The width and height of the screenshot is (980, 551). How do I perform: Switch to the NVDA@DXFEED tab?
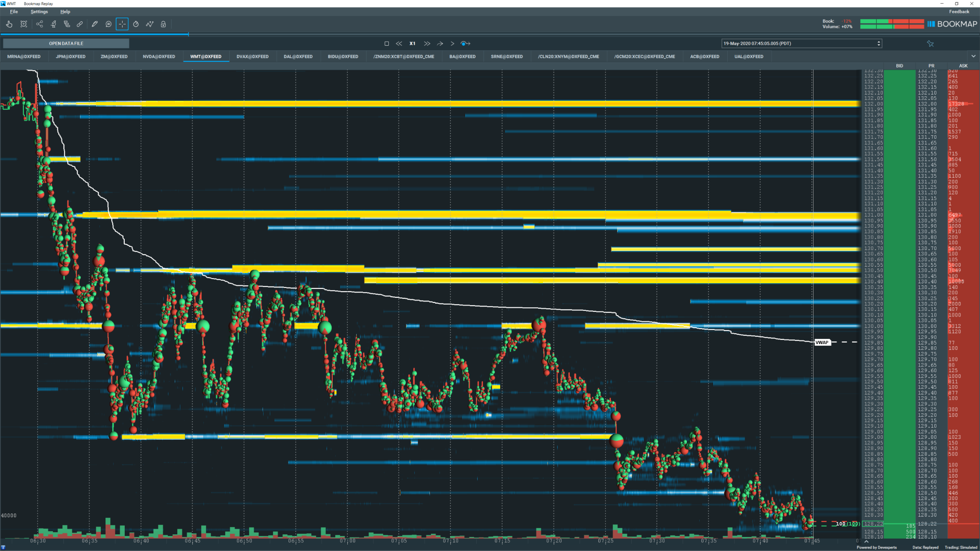click(159, 57)
